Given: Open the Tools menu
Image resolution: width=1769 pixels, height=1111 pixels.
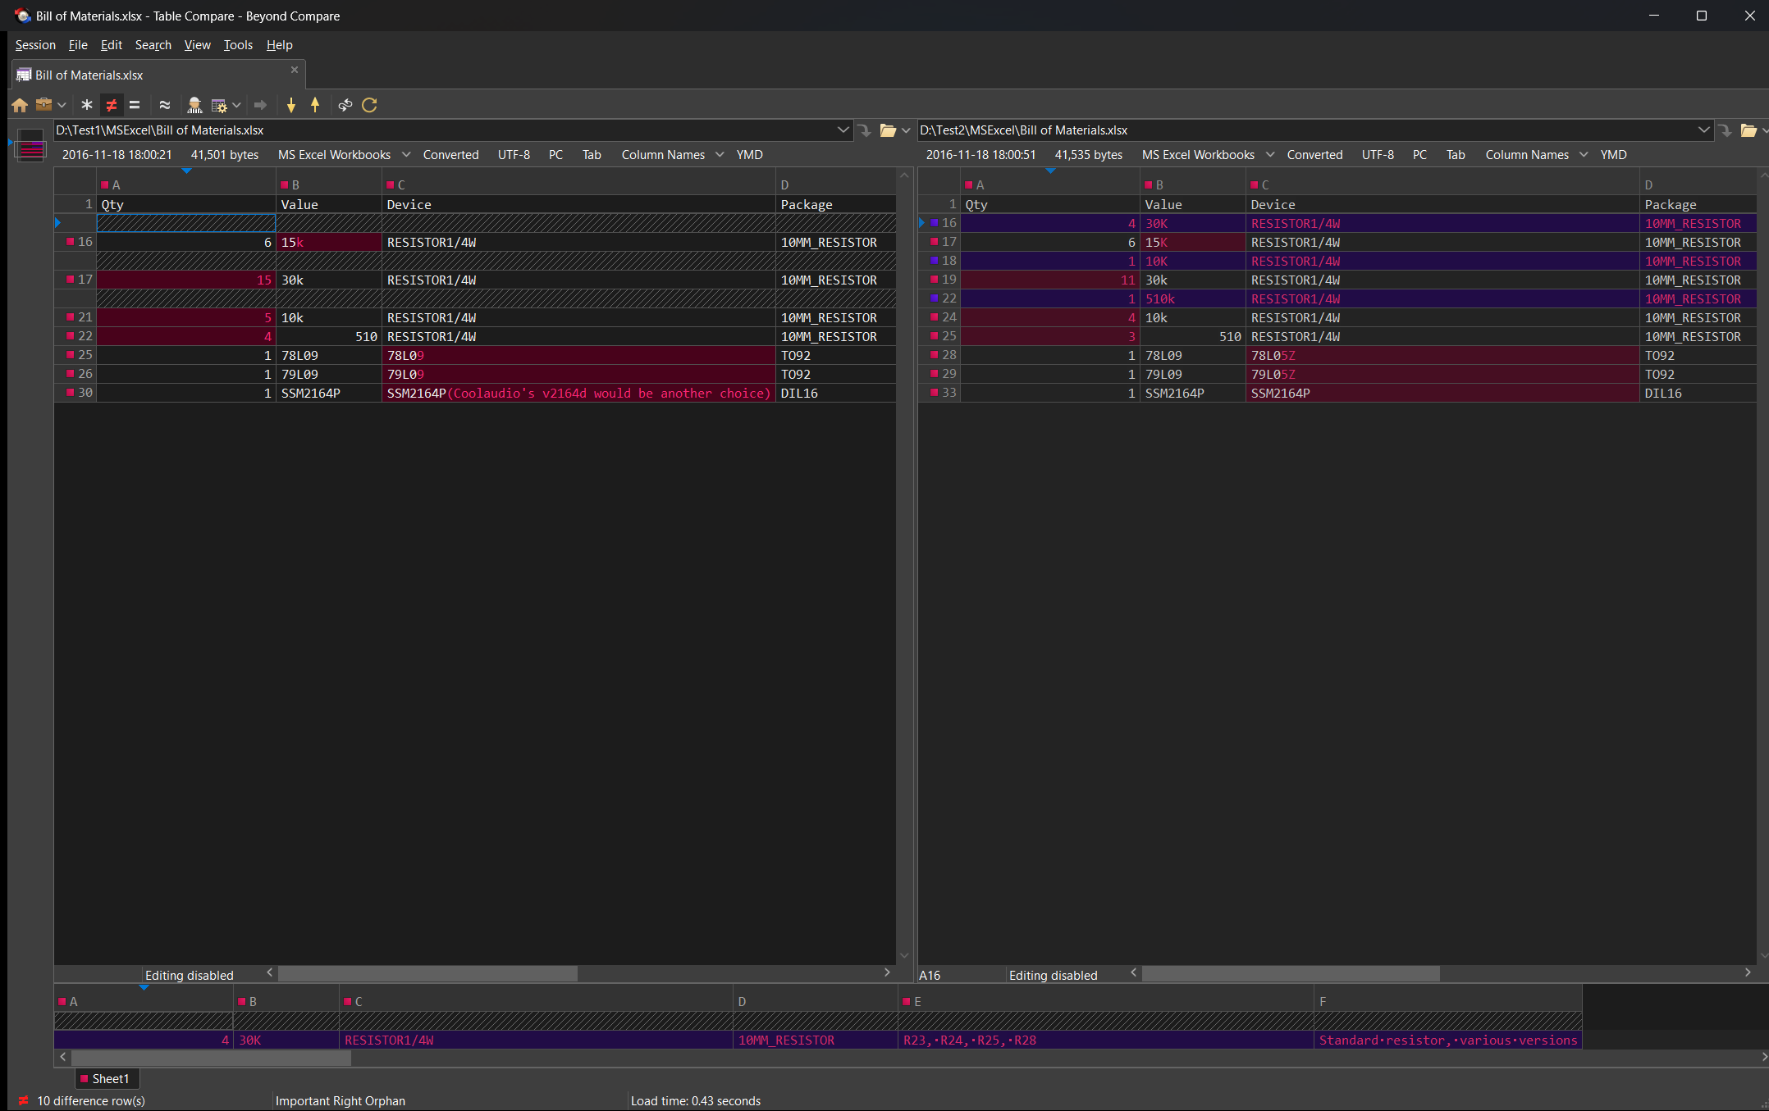Looking at the screenshot, I should click(238, 45).
